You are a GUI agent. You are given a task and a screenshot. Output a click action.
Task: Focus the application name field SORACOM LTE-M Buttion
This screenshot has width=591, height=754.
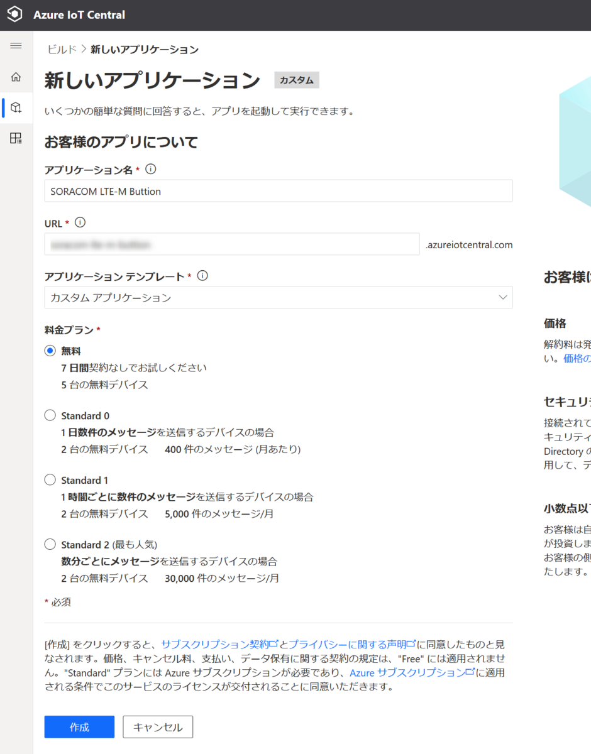(x=279, y=191)
